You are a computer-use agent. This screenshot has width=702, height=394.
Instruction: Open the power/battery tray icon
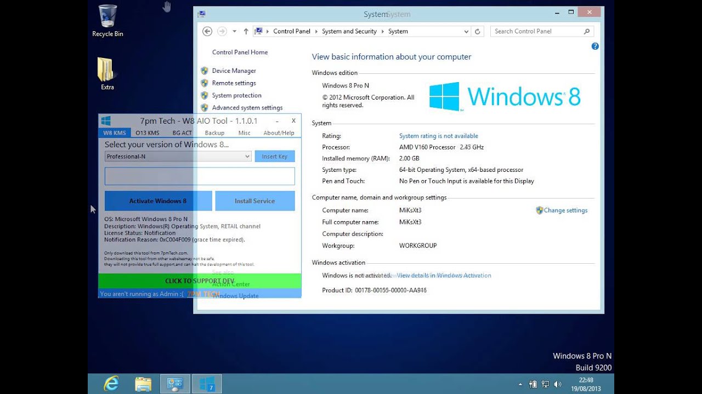[533, 384]
